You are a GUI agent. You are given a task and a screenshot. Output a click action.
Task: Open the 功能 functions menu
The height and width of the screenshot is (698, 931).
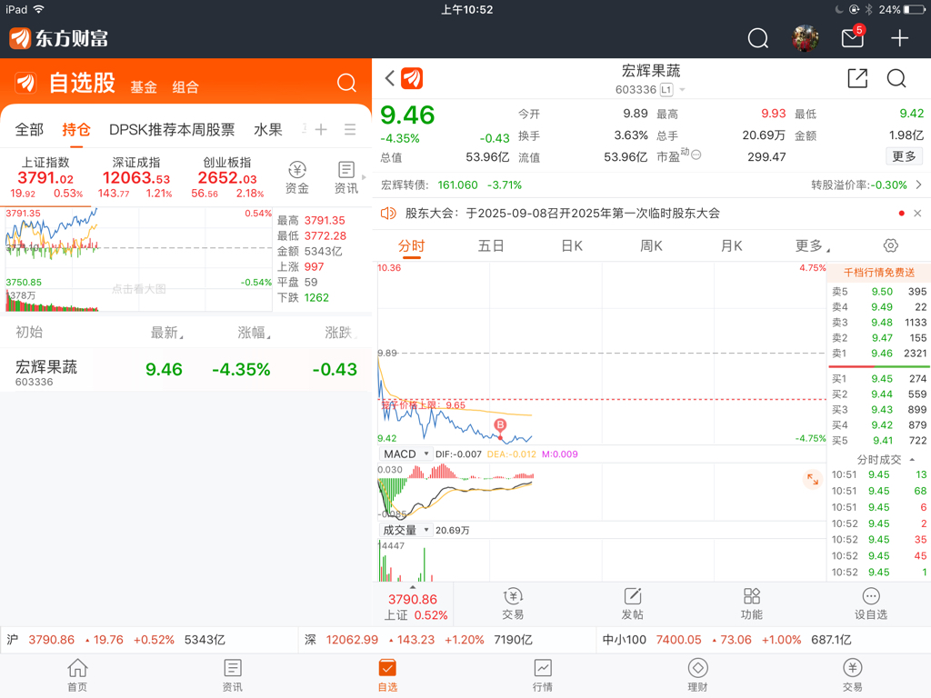(752, 603)
